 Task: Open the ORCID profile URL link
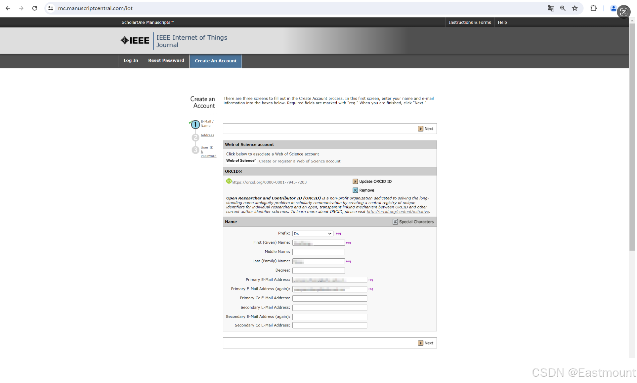point(269,182)
